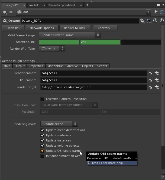Select the Objects tab
The height and width of the screenshot is (180, 165).
(88, 66)
